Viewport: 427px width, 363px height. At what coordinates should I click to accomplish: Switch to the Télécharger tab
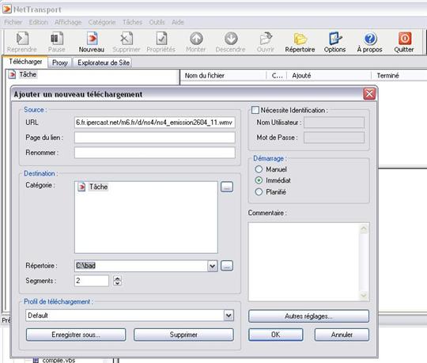(25, 62)
